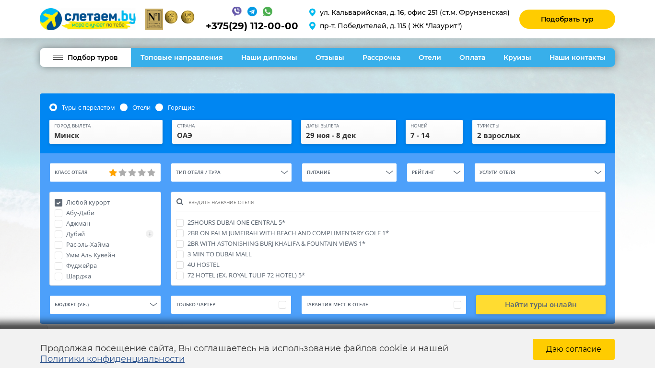Click the Слетаем.by logo
655x368 pixels.
88,19
